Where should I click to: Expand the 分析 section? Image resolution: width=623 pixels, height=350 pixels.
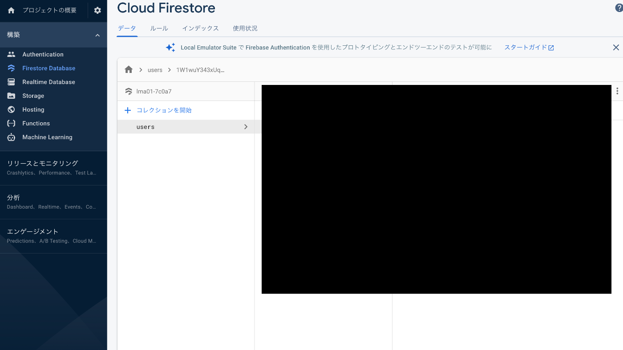(x=53, y=202)
